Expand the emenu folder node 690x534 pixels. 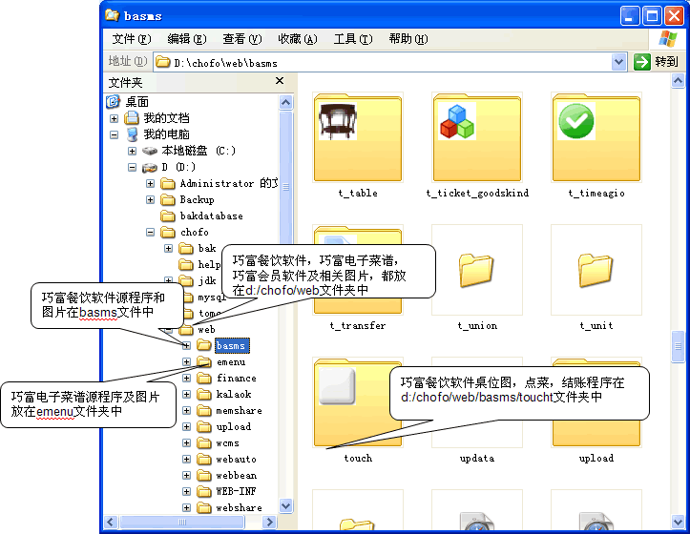[x=186, y=362]
